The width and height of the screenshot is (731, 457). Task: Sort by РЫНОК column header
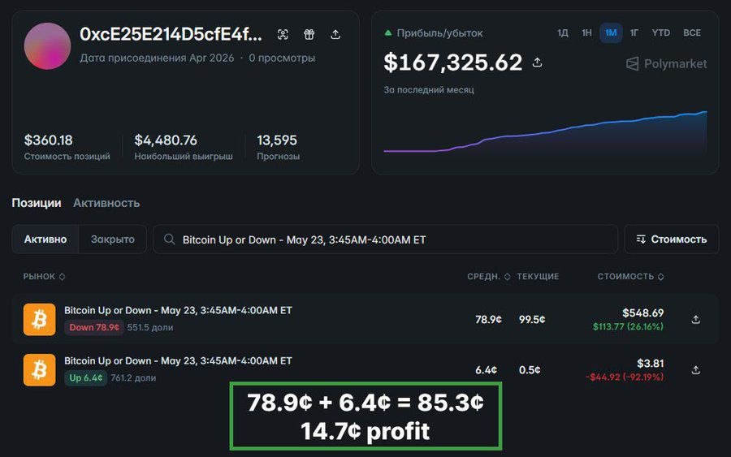44,277
